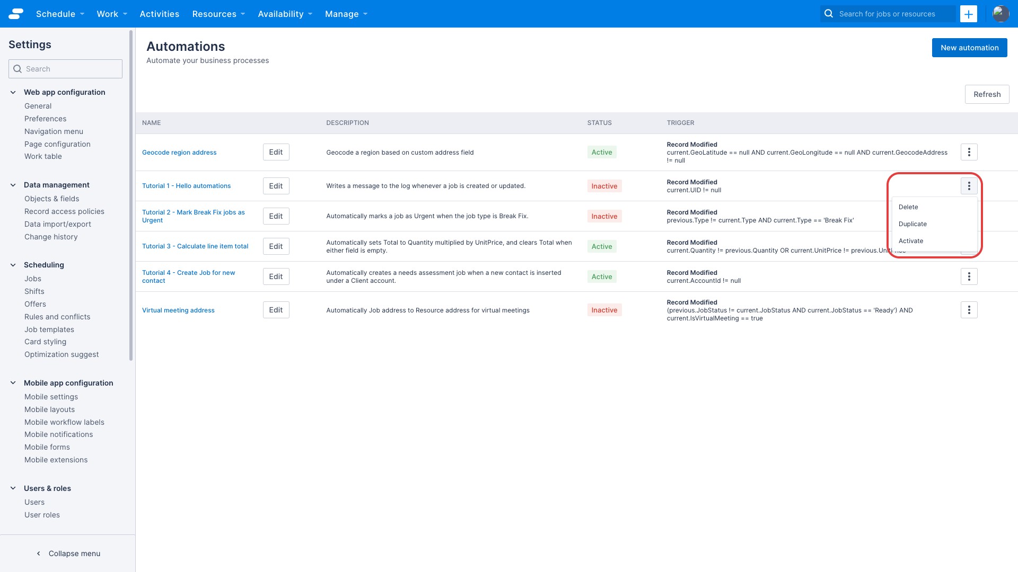The image size is (1018, 572).
Task: Open Record access policies
Action: 64,211
